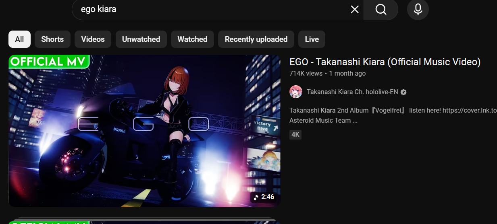Filter results by Shorts

52,39
